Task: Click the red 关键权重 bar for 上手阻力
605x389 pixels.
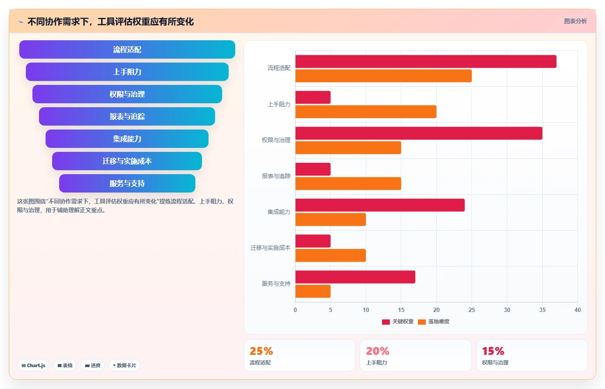Action: click(x=313, y=97)
